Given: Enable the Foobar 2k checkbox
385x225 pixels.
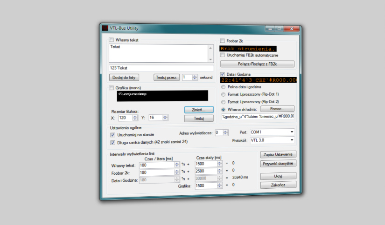Looking at the screenshot, I should click(223, 41).
